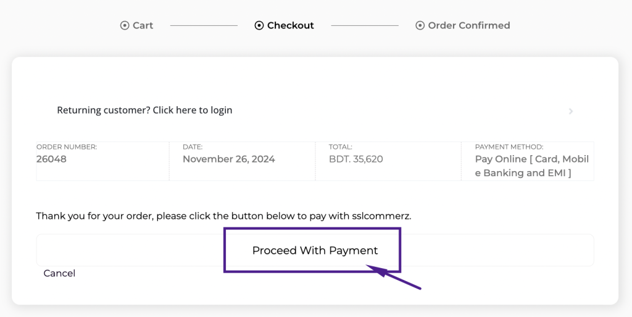Screen dimensions: 632x317
Task: Click the Checkout step circle icon
Action: (259, 25)
